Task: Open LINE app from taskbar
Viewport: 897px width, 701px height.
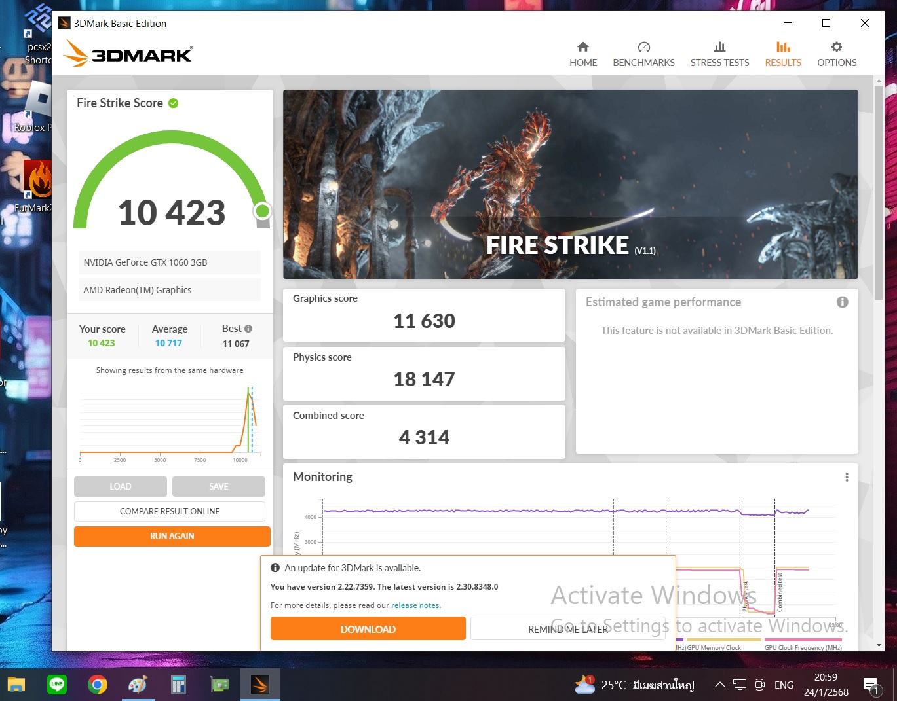Action: (x=57, y=685)
